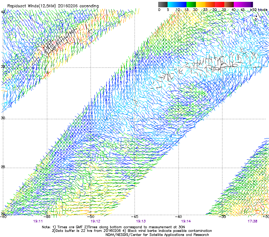The width and height of the screenshot is (269, 237).
Task: Click the 19:11 time label
Action: point(38,221)
